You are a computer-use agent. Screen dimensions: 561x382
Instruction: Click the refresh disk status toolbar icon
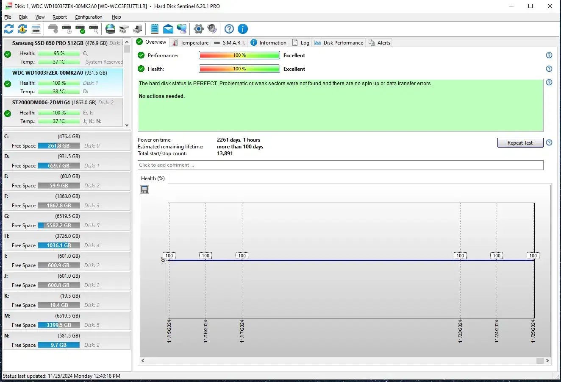pyautogui.click(x=9, y=29)
